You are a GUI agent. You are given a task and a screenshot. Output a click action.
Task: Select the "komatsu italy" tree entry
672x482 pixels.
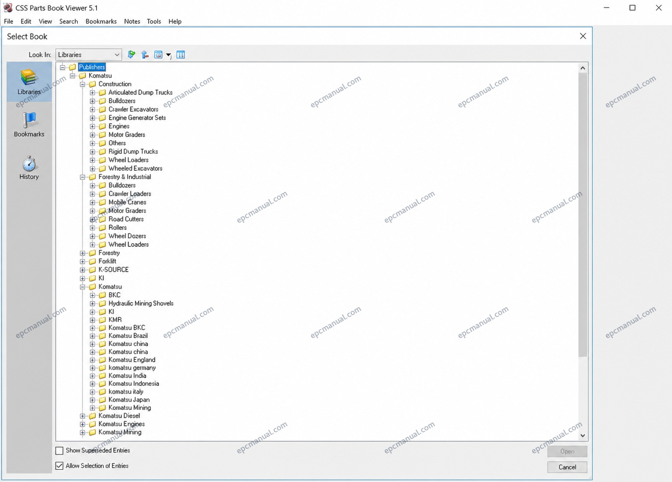pos(126,392)
